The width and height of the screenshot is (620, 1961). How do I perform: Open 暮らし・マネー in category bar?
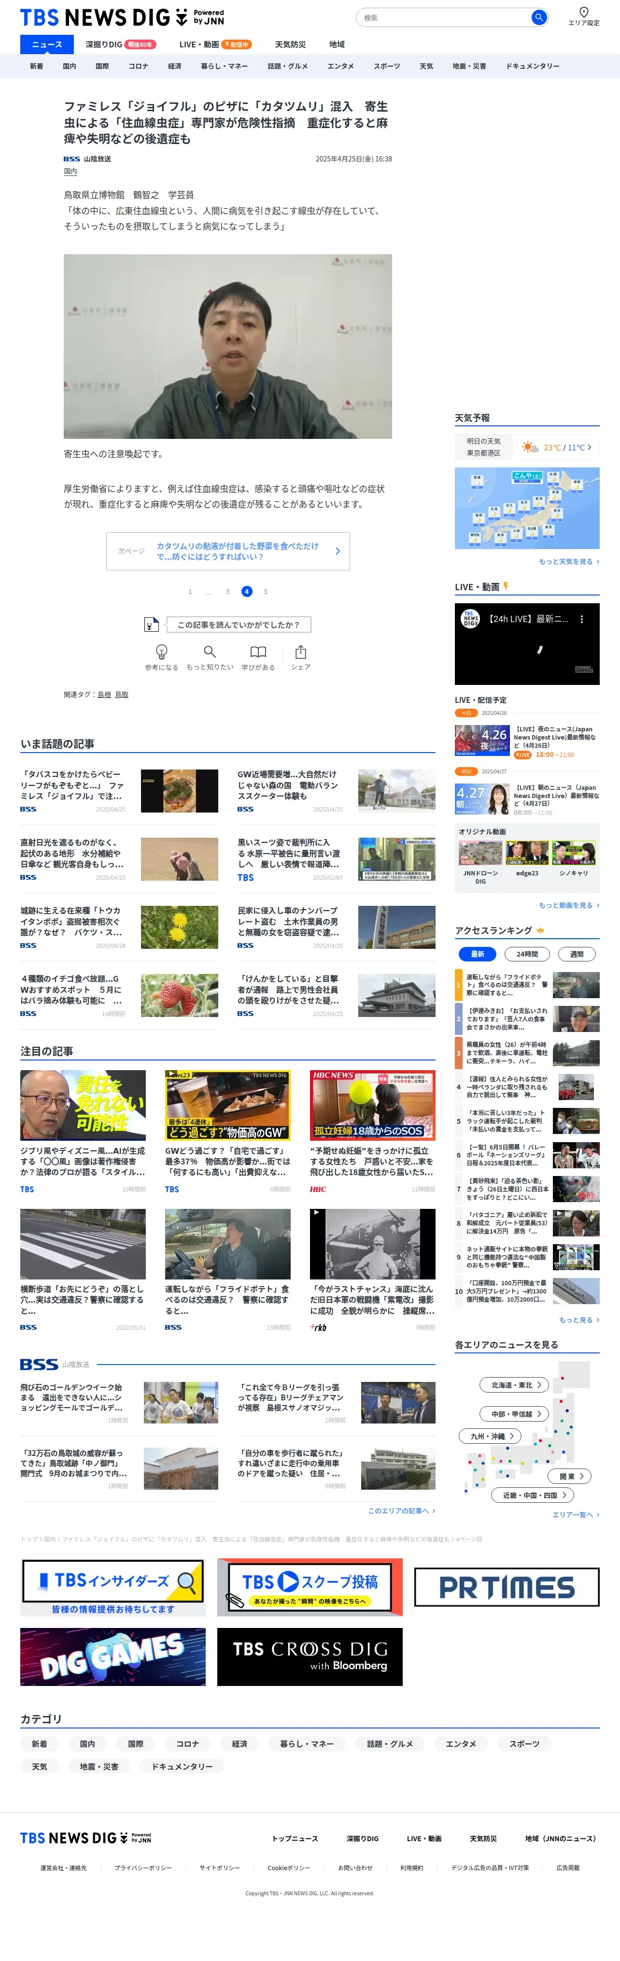[x=225, y=66]
